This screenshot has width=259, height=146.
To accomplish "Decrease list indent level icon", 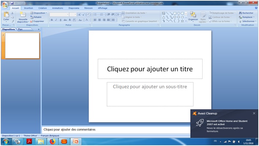I will pyautogui.click(x=108, y=15).
